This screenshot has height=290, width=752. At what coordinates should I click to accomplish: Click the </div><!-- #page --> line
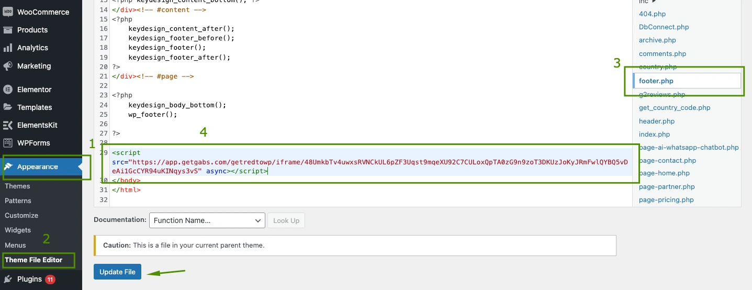click(153, 76)
